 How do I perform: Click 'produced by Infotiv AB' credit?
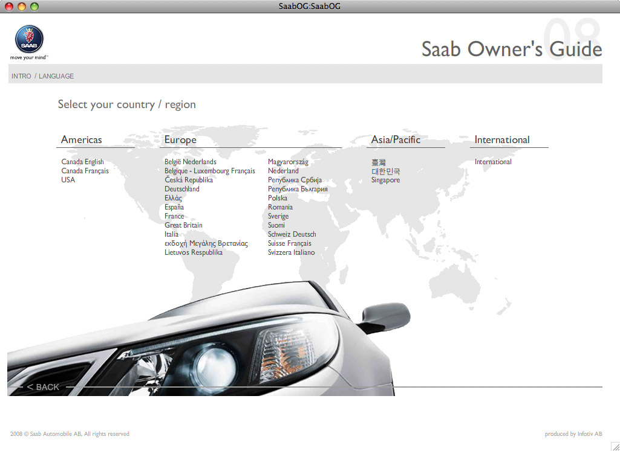click(x=574, y=434)
